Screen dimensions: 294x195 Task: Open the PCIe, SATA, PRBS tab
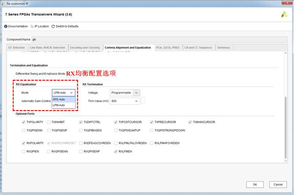click(168, 48)
